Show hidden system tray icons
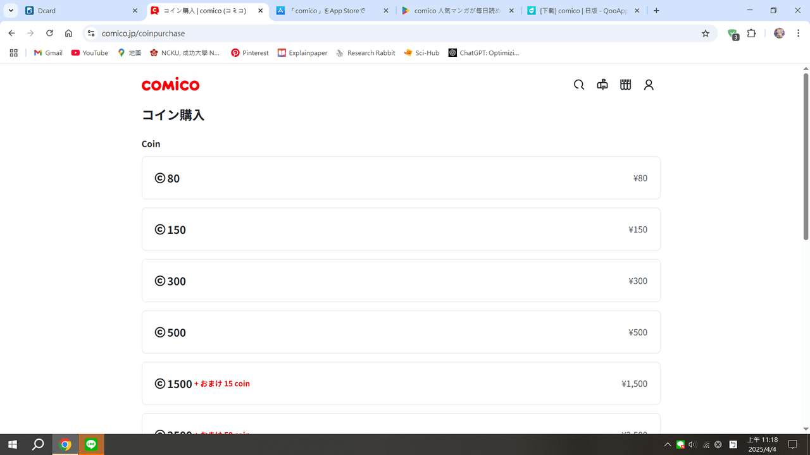 pos(667,444)
